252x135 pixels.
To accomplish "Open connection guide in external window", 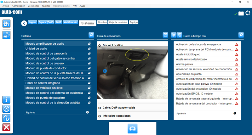I will (x=165, y=35).
